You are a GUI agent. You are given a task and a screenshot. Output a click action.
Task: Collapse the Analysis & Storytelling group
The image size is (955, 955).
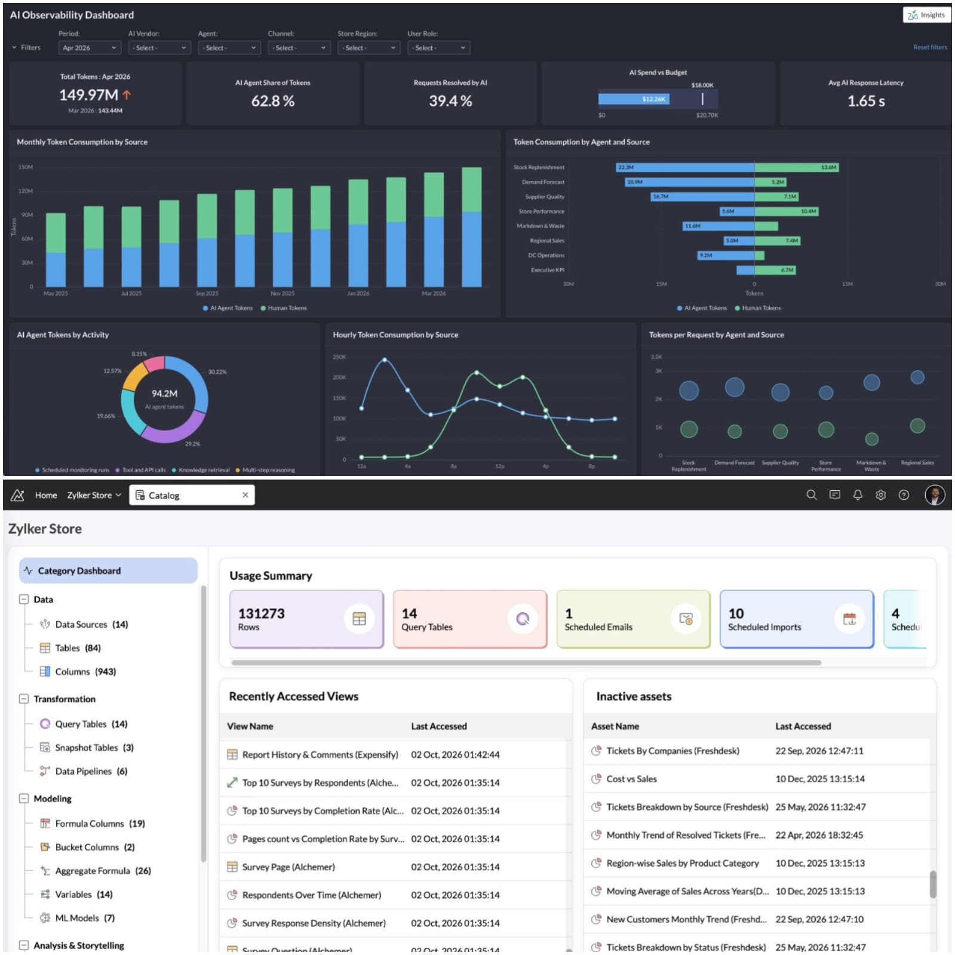(x=24, y=945)
